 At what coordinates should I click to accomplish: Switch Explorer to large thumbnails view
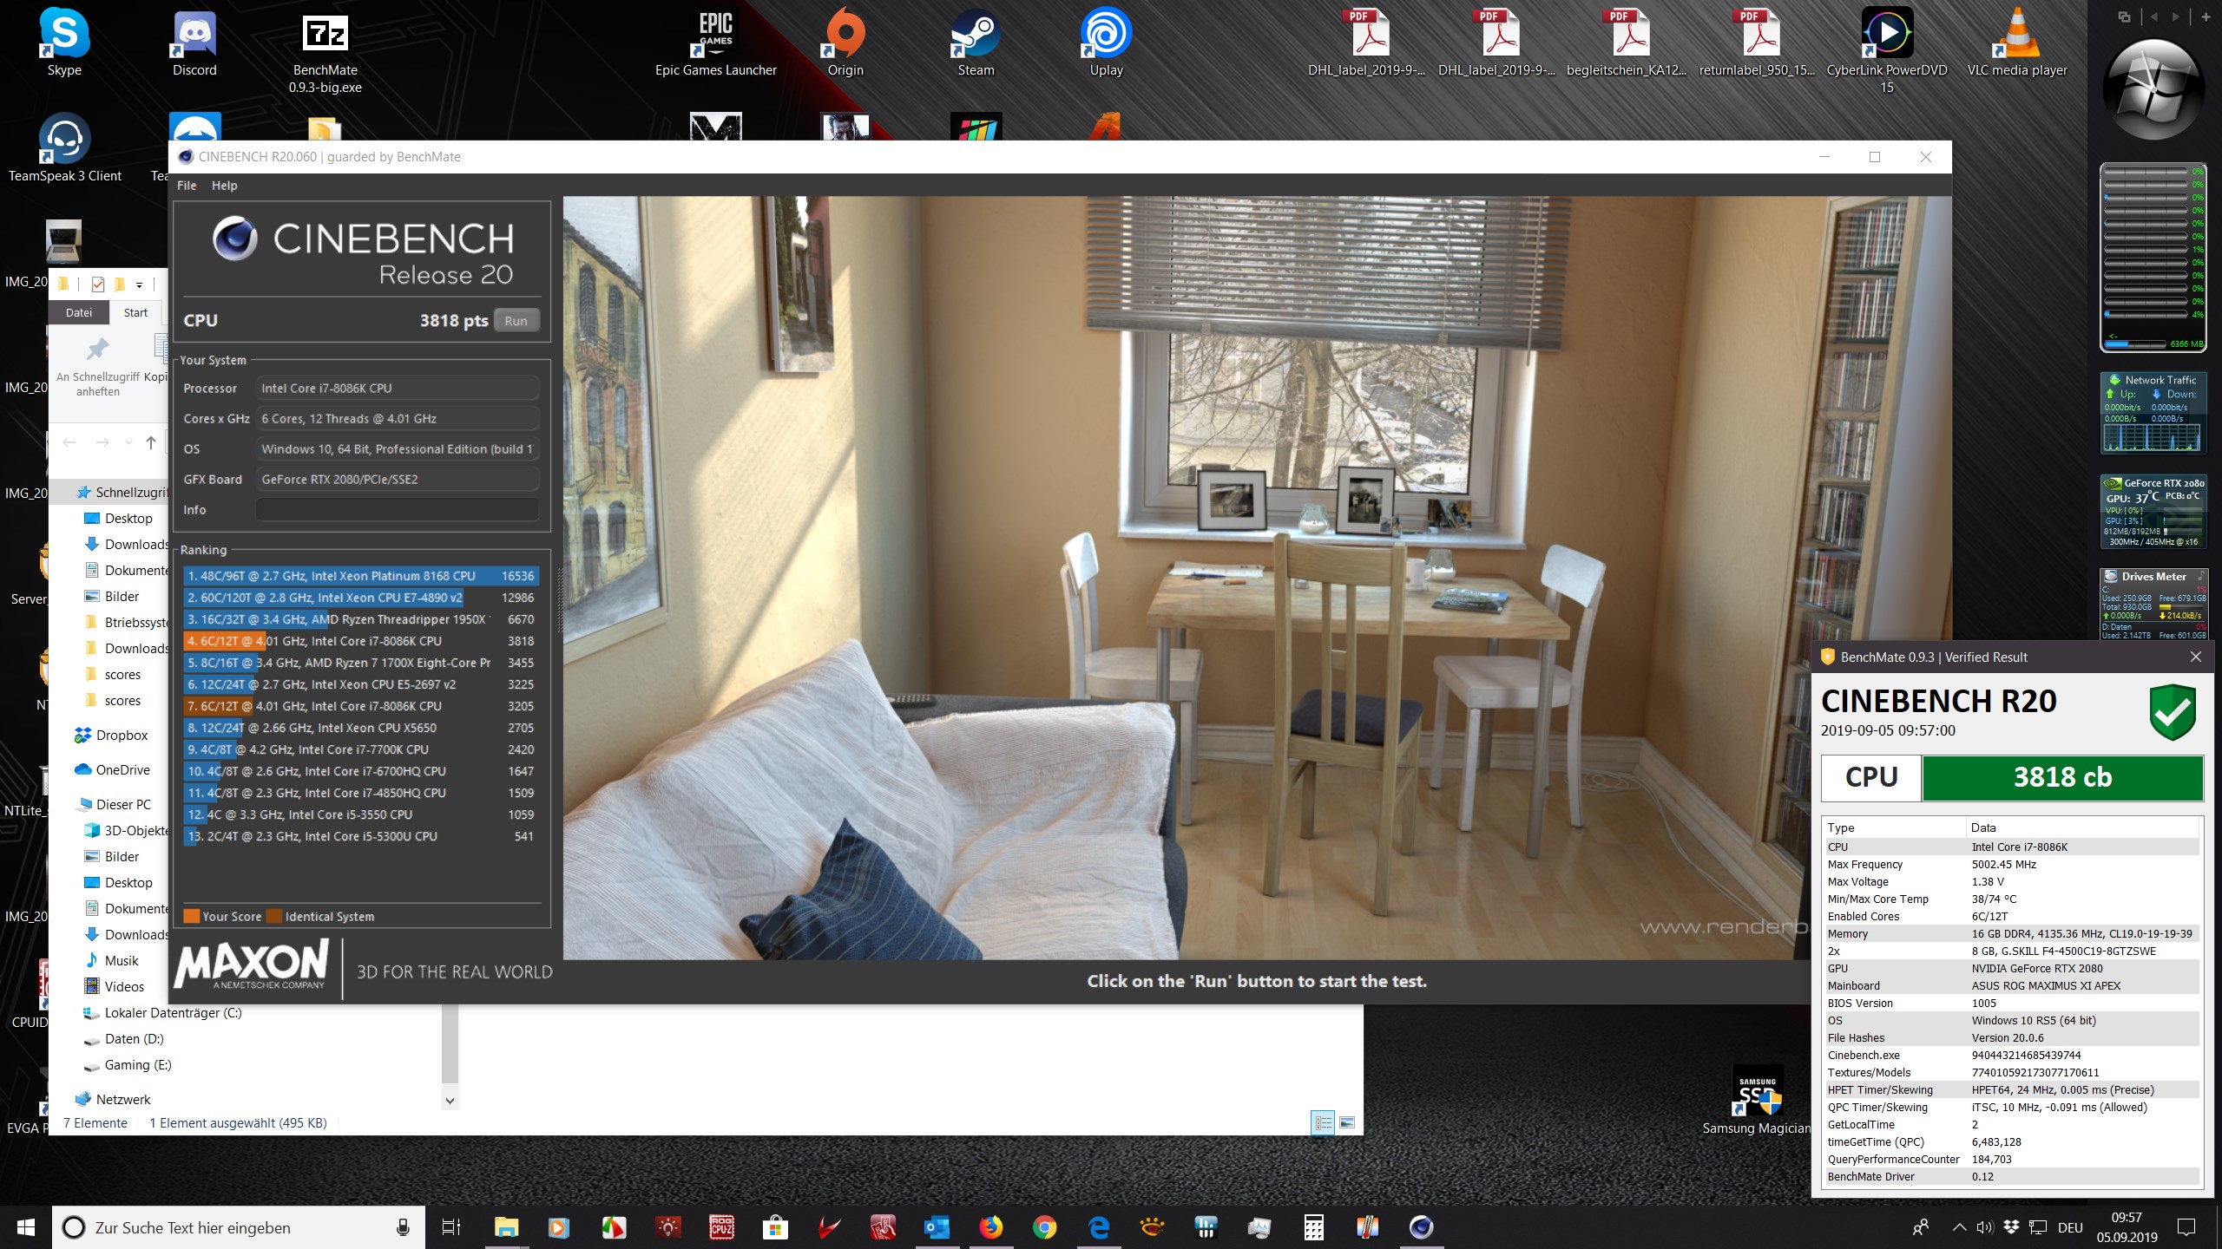pyautogui.click(x=1347, y=1123)
